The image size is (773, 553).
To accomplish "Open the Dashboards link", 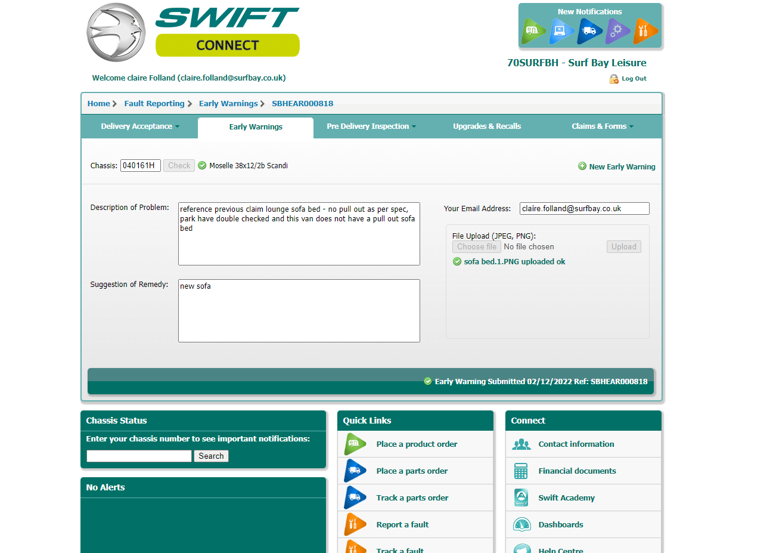I will [561, 524].
